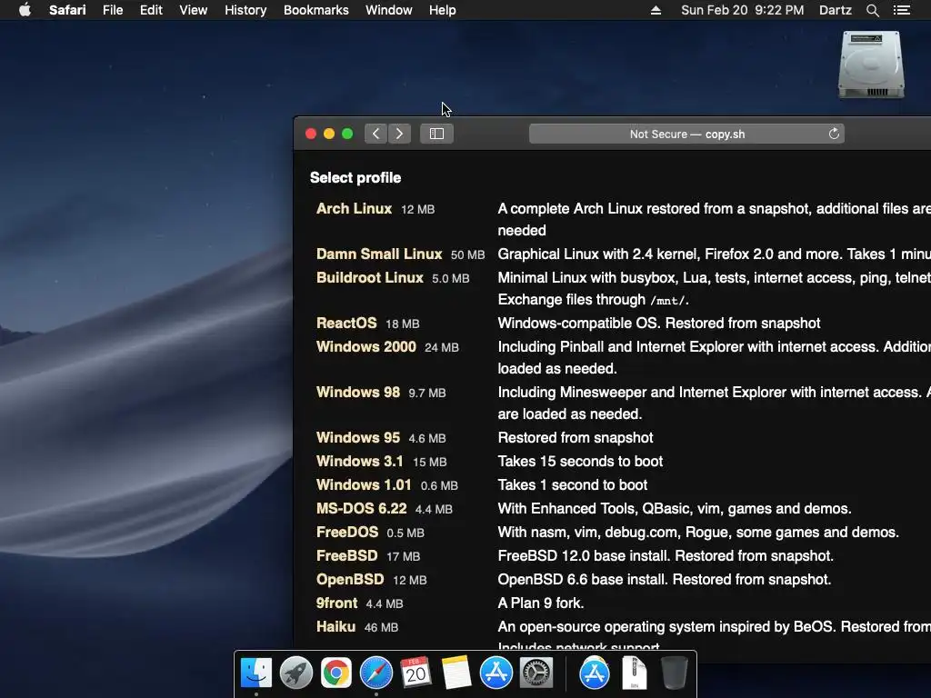931x698 pixels.
Task: Open the File menu
Action: pyautogui.click(x=113, y=10)
